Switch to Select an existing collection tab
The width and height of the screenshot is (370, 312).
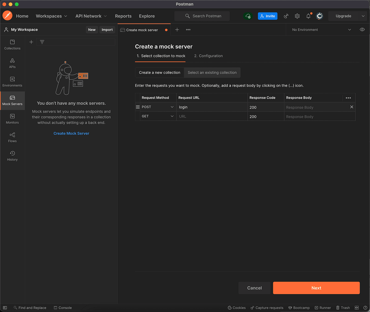point(212,73)
